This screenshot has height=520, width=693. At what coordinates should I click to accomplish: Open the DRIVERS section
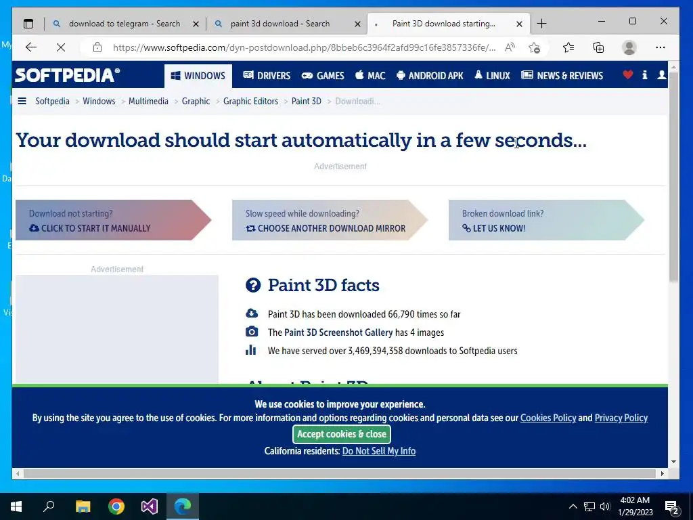[267, 76]
